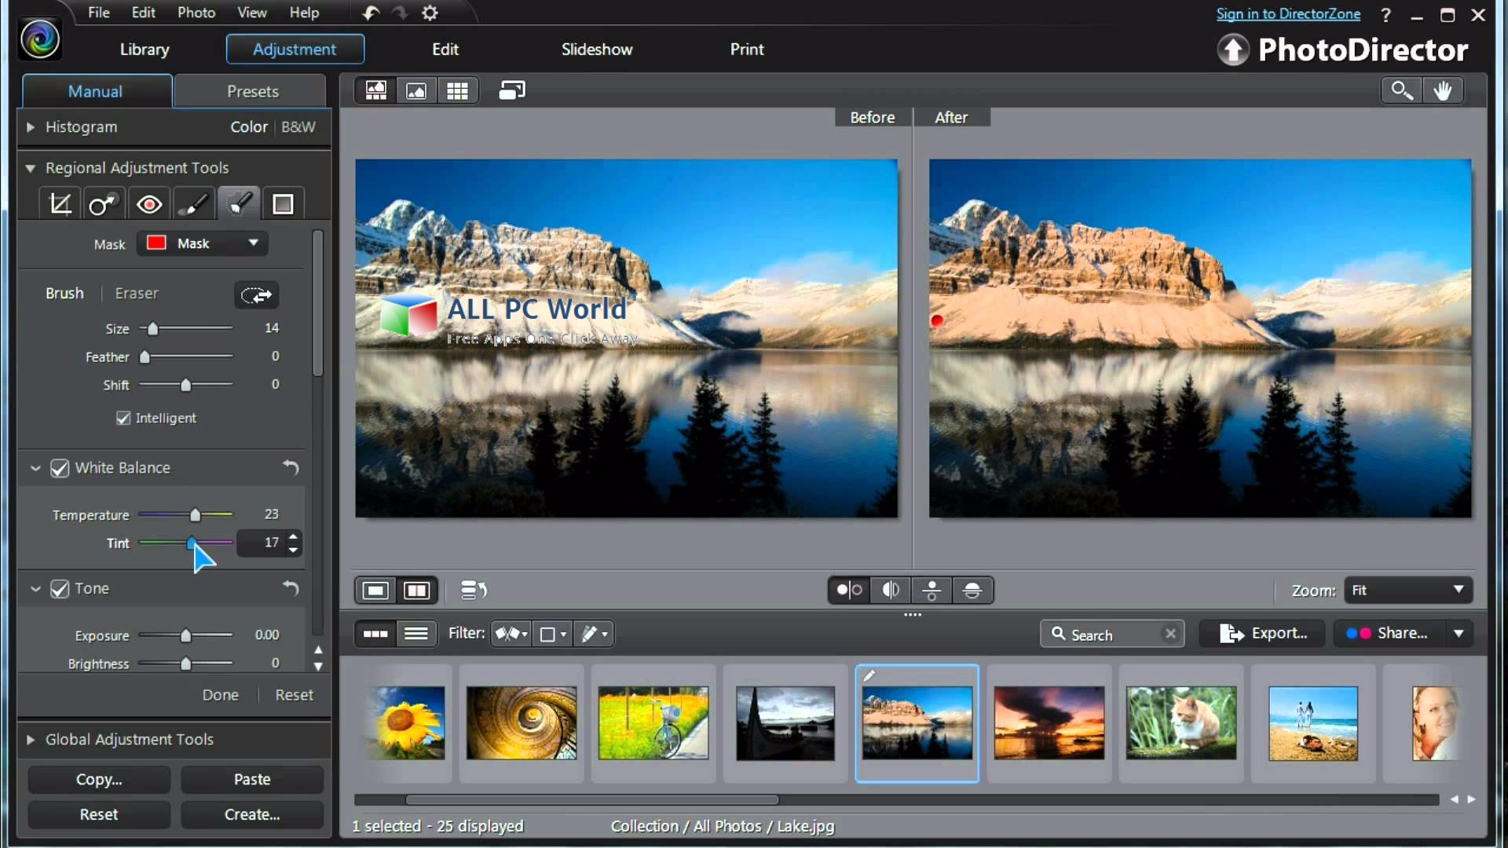Enable the Intelligent brush option
1508x848 pixels.
coord(123,417)
